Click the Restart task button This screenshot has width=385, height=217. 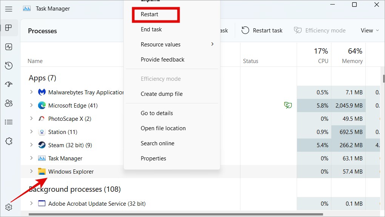tap(262, 31)
